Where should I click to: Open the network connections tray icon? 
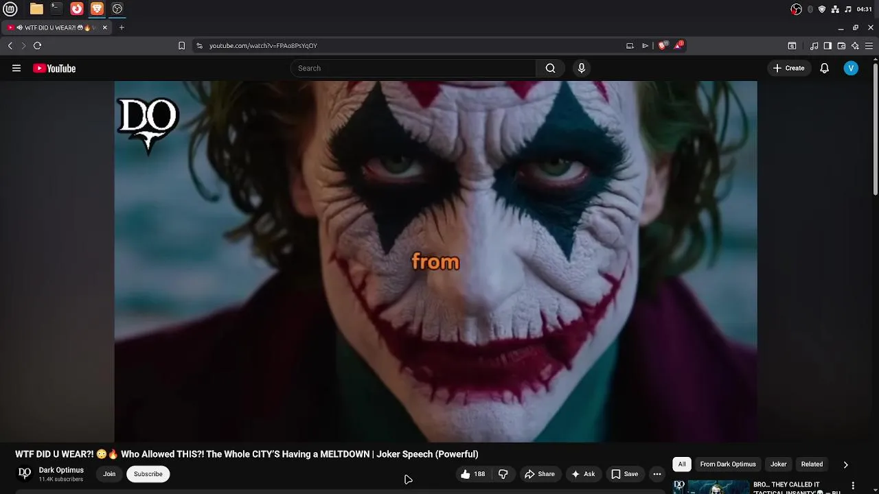click(x=835, y=9)
